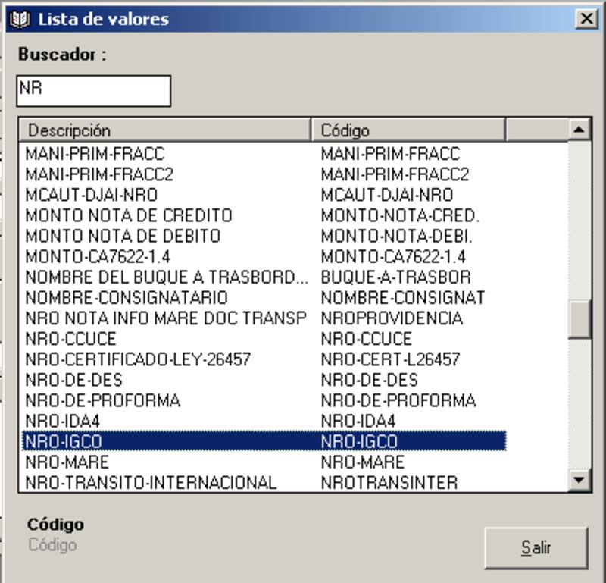Viewport: 606px width, 583px height.
Task: Pick the NRO-CCUCE entry
Action: click(x=71, y=339)
